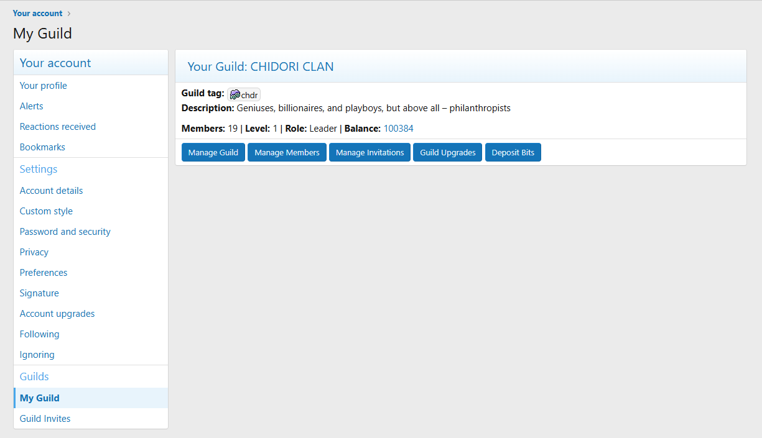762x438 pixels.
Task: Click the Guilds section heading
Action: click(x=34, y=376)
